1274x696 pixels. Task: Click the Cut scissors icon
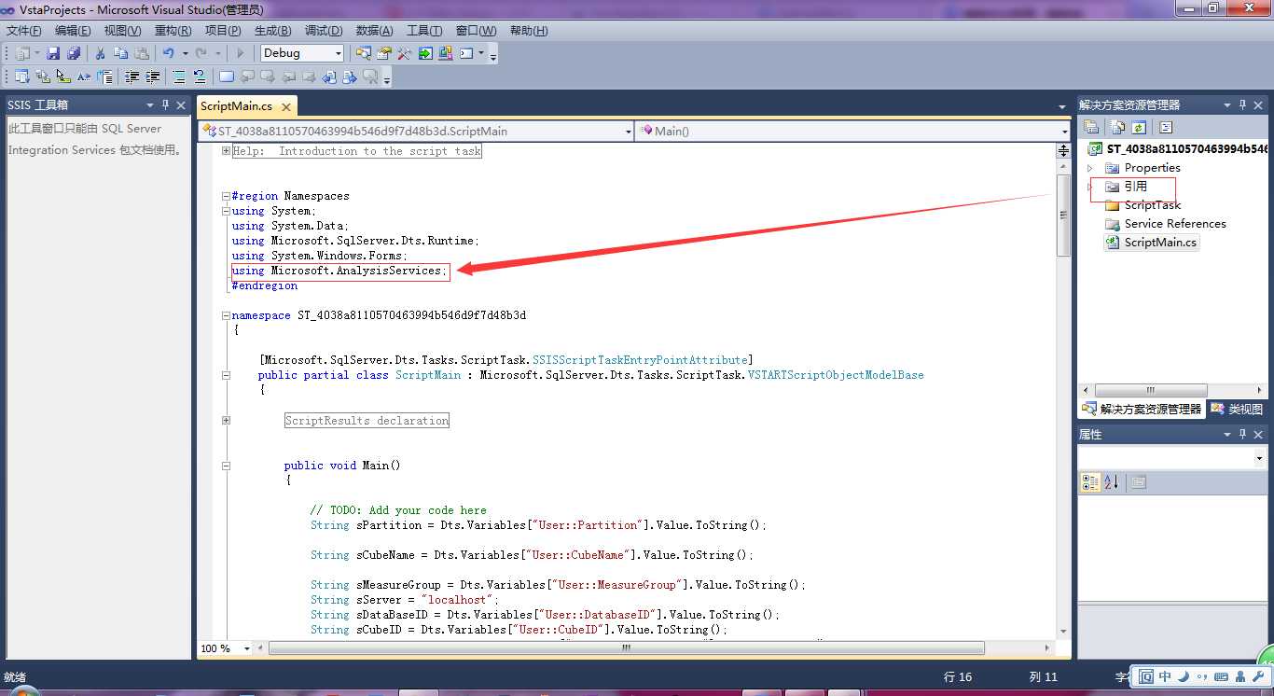coord(100,53)
